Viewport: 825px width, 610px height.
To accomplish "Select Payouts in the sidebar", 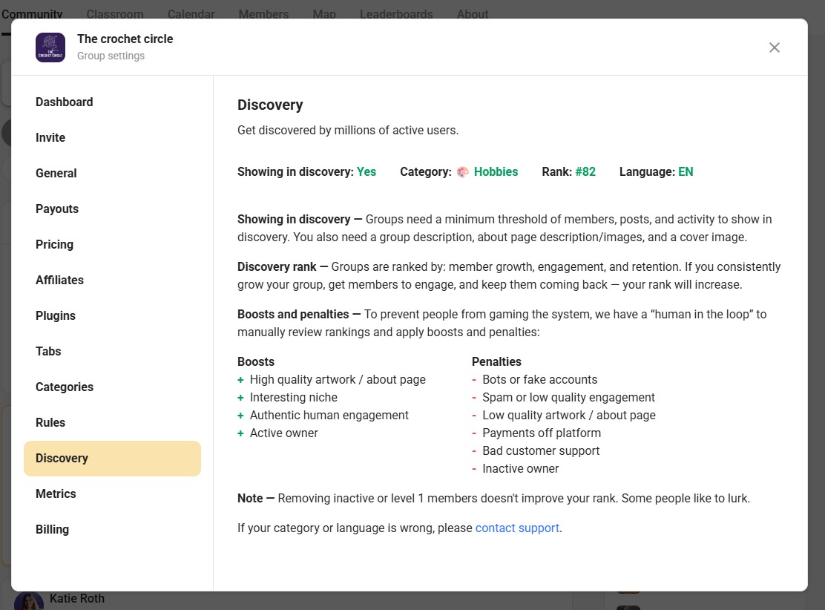I will pos(57,209).
